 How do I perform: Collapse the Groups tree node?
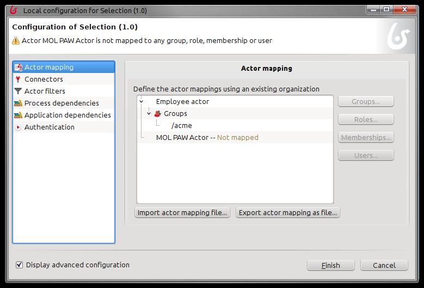tap(149, 114)
